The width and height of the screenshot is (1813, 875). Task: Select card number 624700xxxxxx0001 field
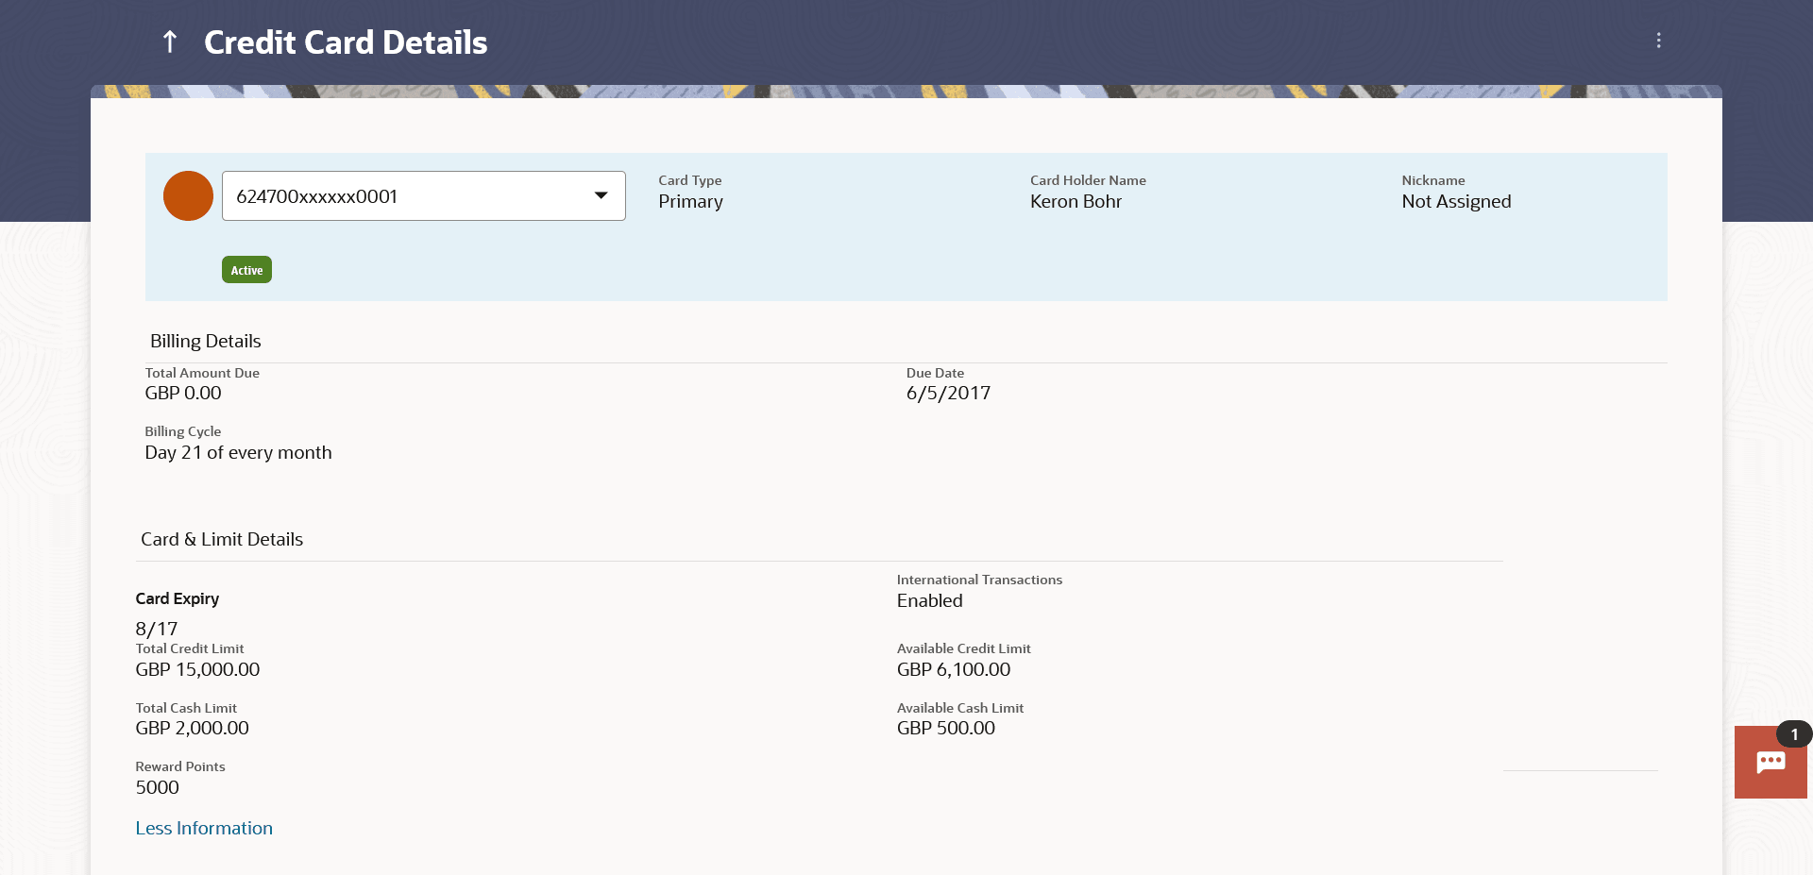(423, 195)
